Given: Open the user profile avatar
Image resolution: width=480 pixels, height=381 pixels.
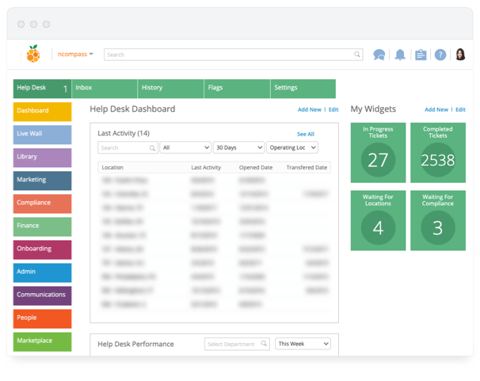Looking at the screenshot, I should (x=460, y=55).
